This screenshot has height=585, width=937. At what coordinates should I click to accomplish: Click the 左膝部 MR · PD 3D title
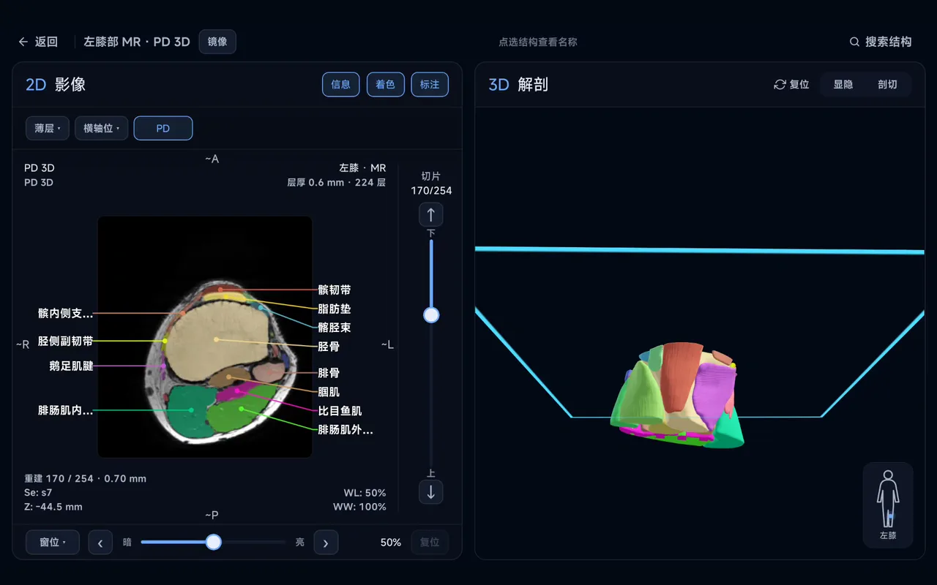coord(137,42)
